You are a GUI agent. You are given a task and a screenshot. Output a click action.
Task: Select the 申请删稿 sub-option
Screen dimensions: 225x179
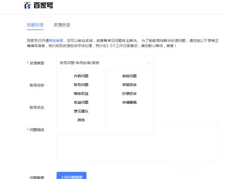point(129,103)
